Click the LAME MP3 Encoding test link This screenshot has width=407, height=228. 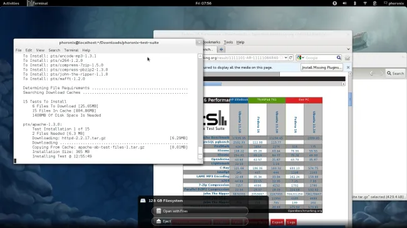213,176
